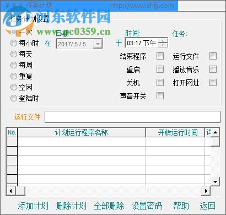Click the table's horizontal scroll right arrow

pyautogui.click(x=206, y=191)
